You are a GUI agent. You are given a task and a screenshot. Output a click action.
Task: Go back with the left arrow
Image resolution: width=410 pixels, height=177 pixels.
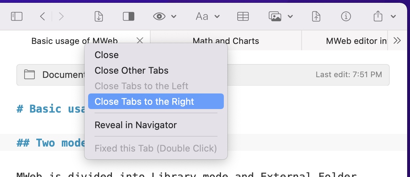(43, 16)
